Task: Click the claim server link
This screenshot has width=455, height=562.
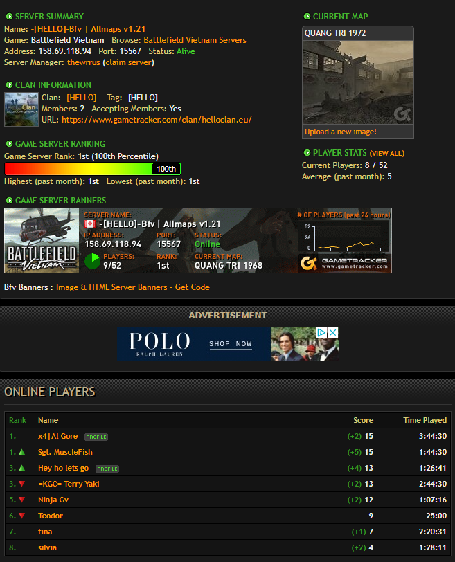Action: tap(129, 62)
